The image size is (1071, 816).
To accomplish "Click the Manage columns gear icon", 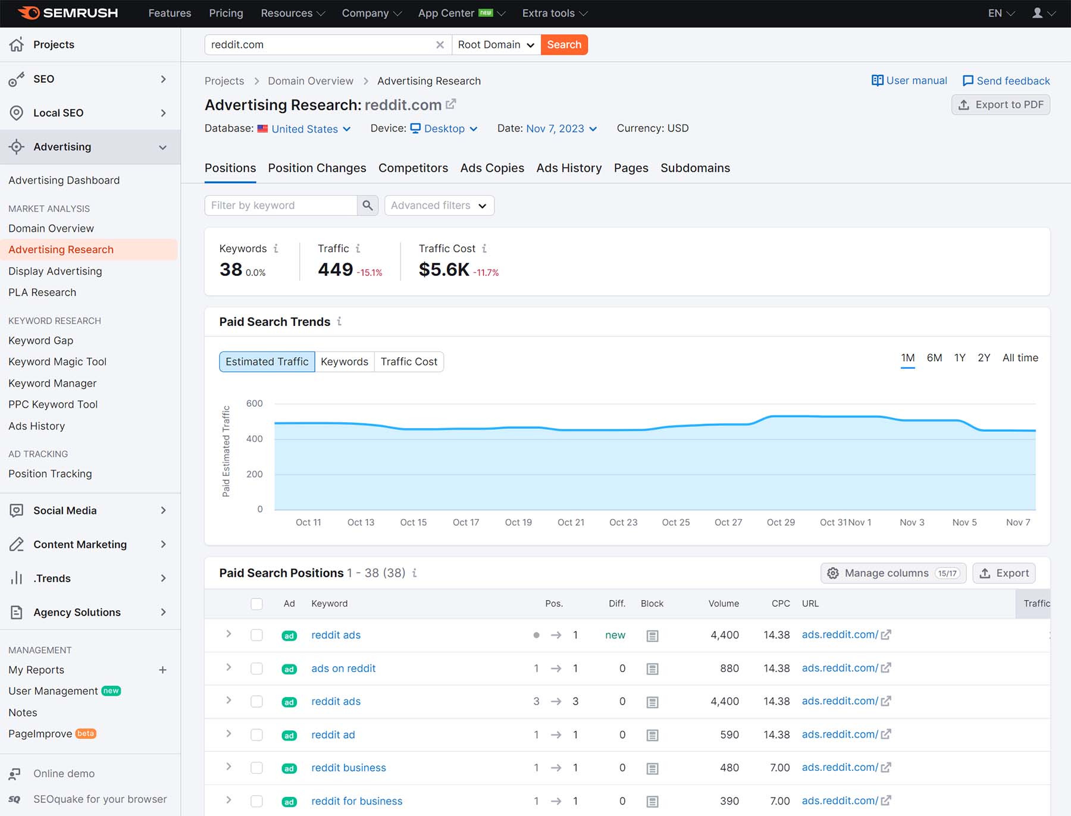I will coord(833,573).
